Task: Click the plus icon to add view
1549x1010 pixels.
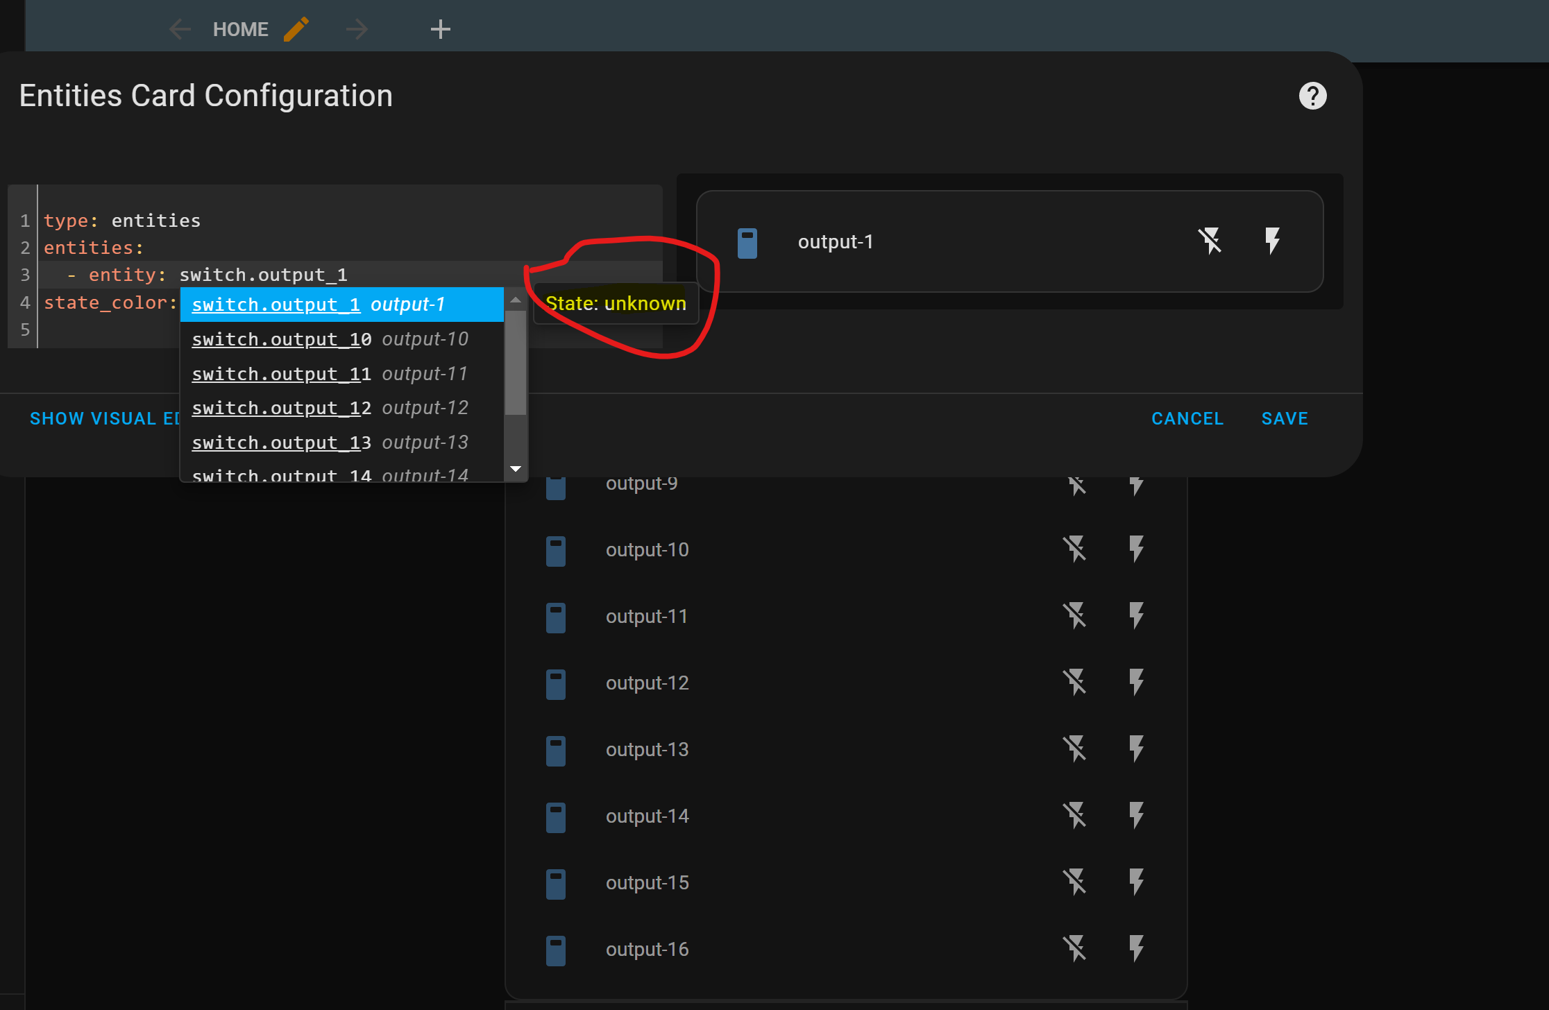Action: tap(440, 29)
